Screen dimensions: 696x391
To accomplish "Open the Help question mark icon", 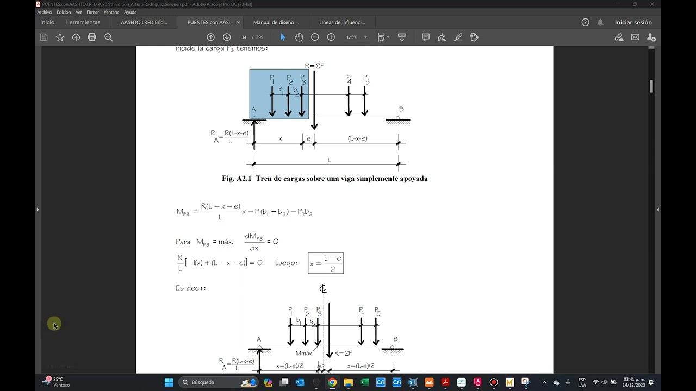I will point(585,22).
